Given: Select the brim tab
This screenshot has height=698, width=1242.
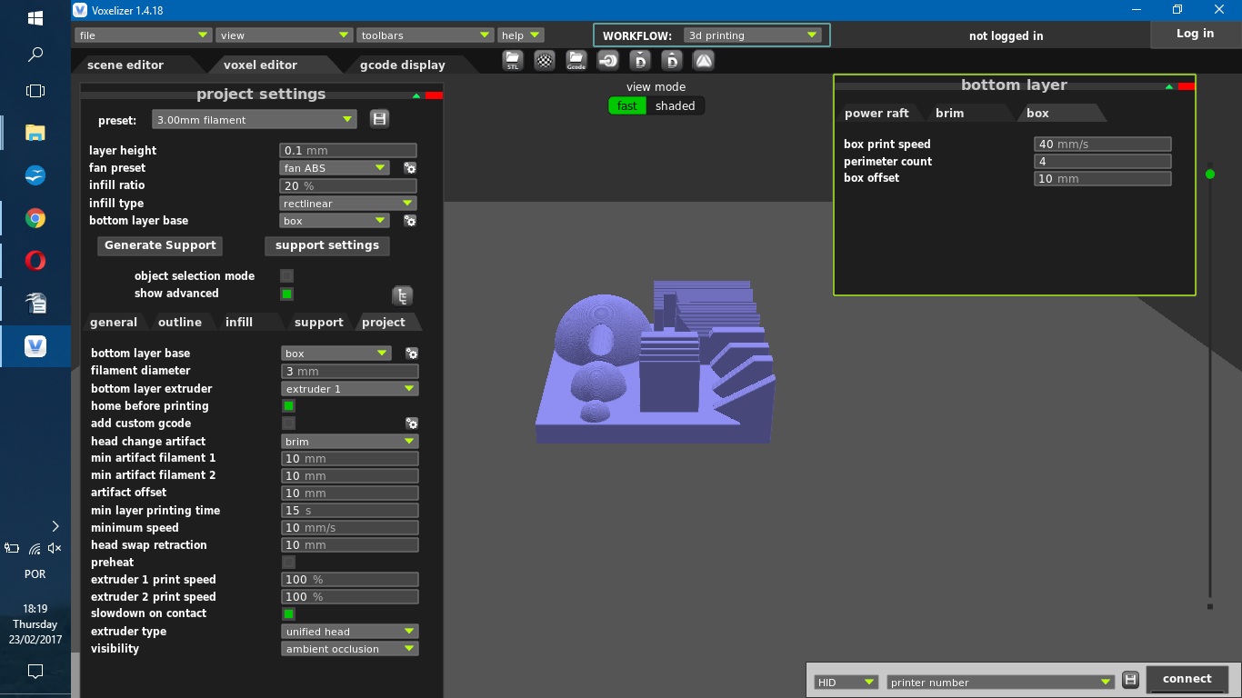Looking at the screenshot, I should 949,114.
